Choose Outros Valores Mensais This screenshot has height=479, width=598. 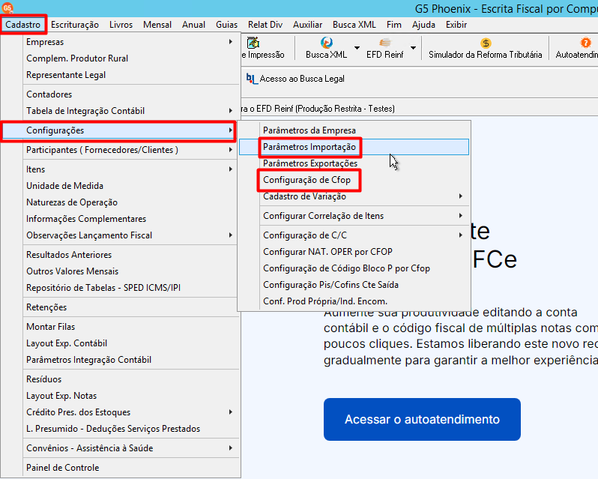120,271
